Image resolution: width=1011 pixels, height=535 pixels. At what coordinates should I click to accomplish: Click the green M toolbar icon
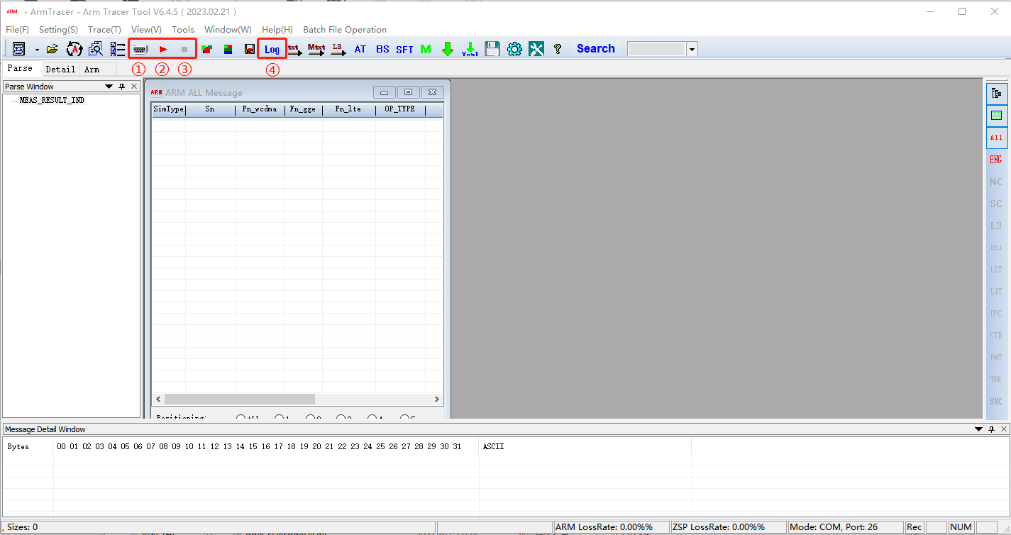[x=426, y=49]
